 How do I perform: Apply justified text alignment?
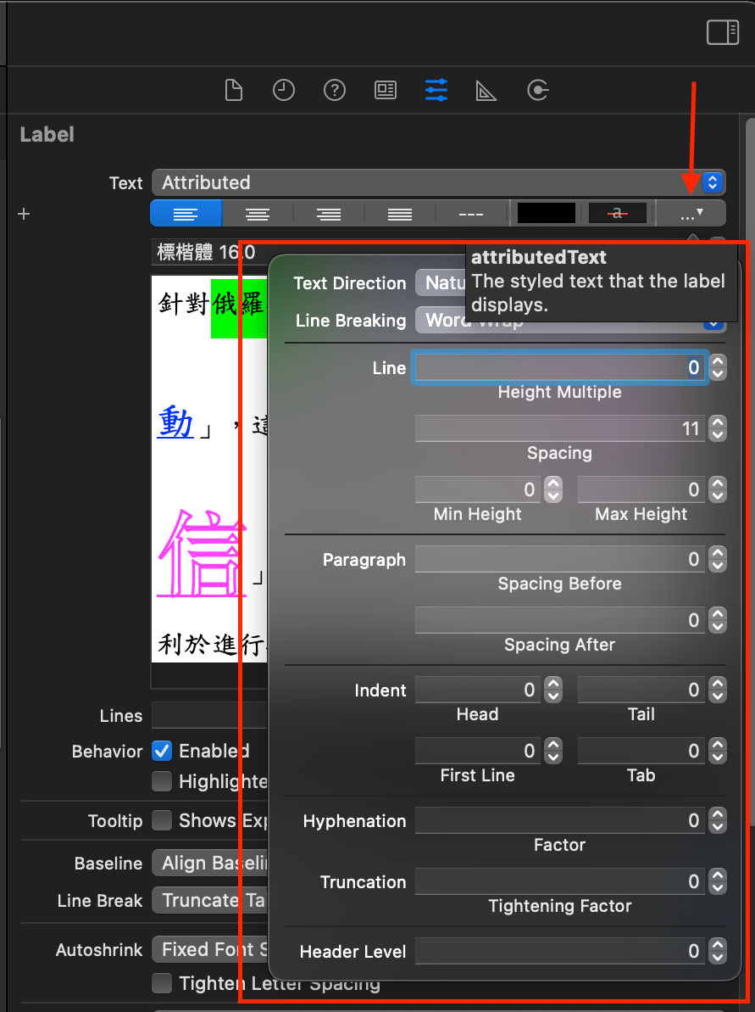click(x=399, y=213)
